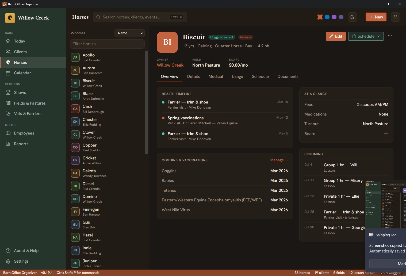Open the Usage tab

pyautogui.click(x=237, y=76)
